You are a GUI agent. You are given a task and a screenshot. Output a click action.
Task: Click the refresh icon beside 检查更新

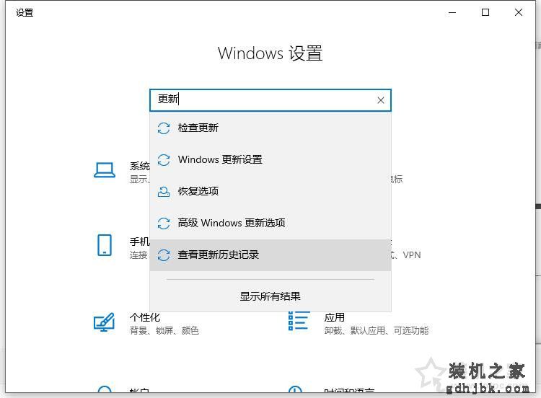164,128
